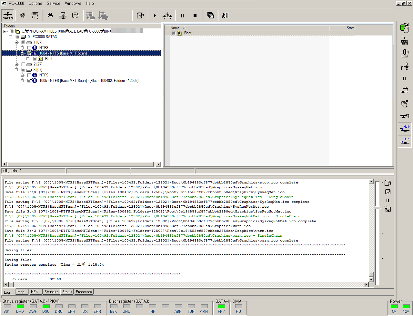This screenshot has width=413, height=316.
Task: Click the power switch circuit icon
Action: tap(405, 66)
